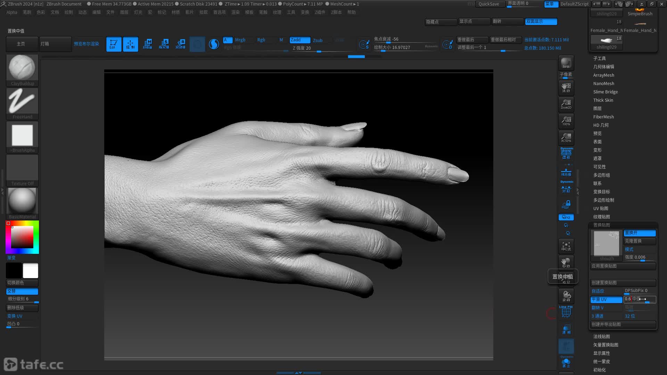Expand the UV 贴图 section
Image resolution: width=667 pixels, height=375 pixels.
click(x=601, y=208)
